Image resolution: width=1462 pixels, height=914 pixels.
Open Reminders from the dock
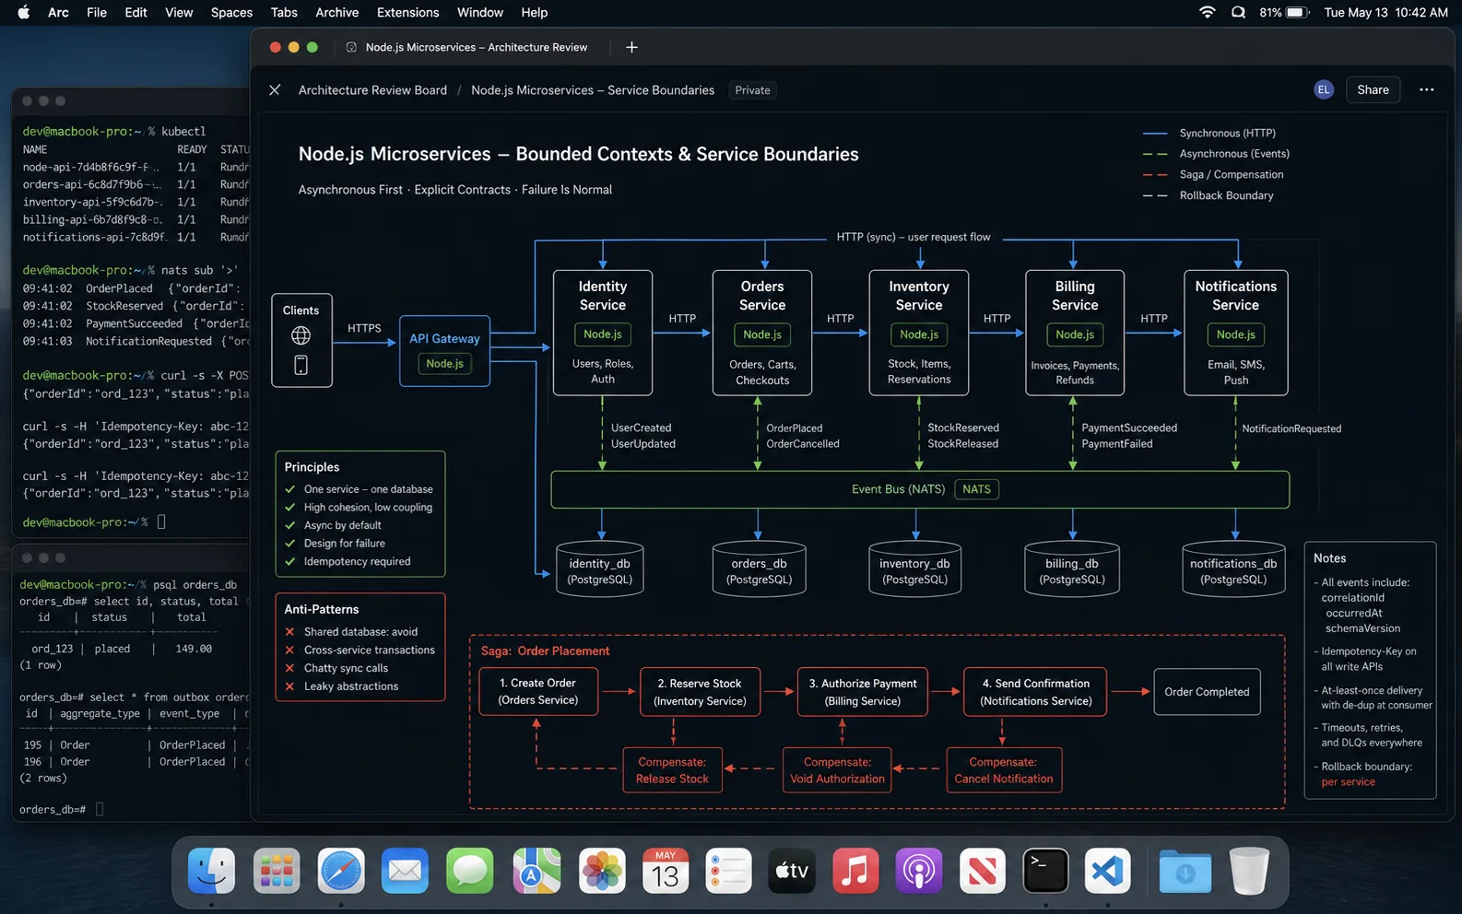[x=728, y=871]
